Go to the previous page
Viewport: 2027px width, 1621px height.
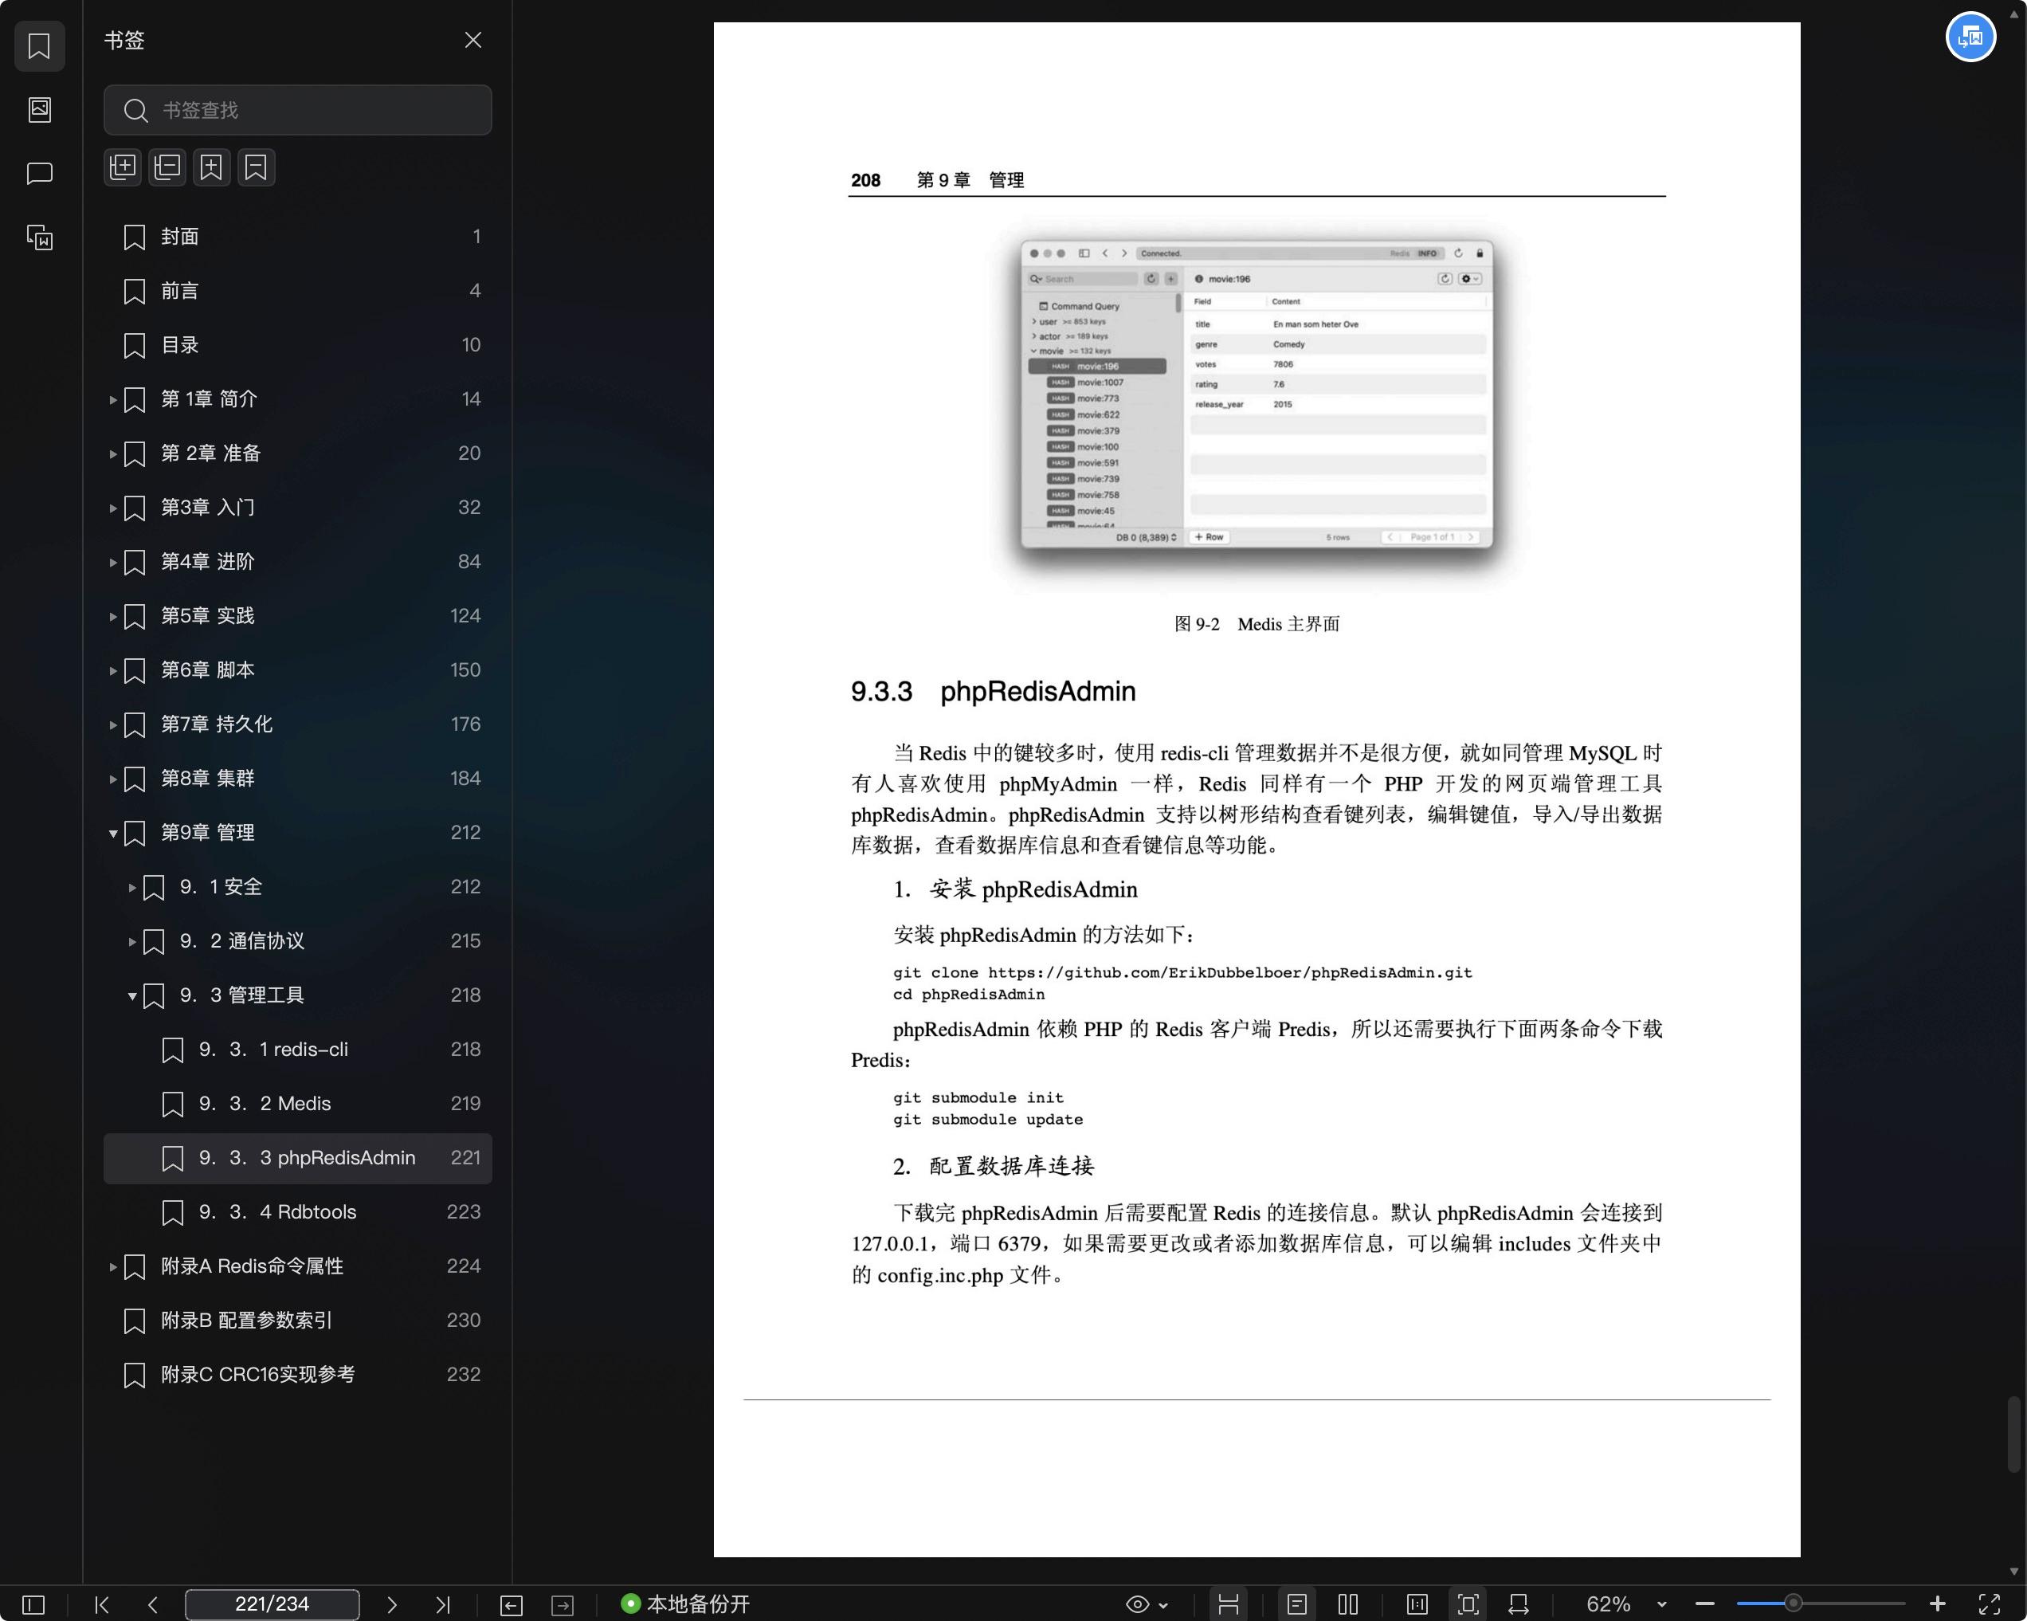[x=153, y=1604]
